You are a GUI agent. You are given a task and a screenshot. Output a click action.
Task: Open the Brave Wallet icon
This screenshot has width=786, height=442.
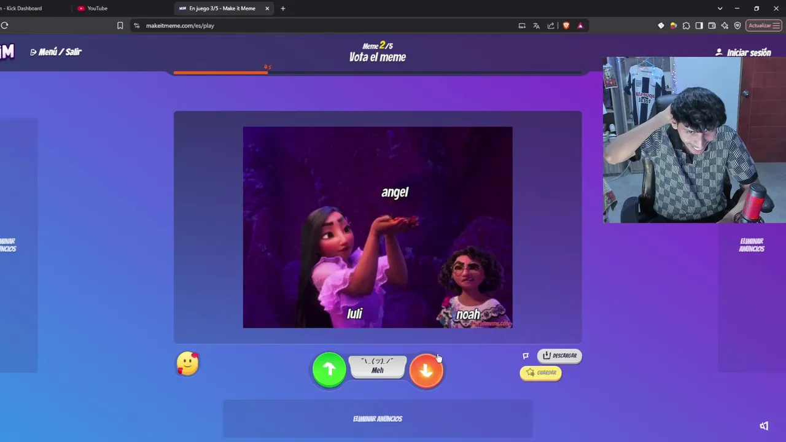712,26
